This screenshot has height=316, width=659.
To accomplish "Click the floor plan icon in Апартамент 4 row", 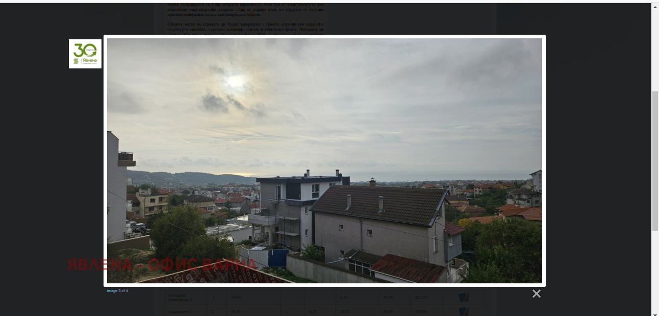I will click(463, 311).
